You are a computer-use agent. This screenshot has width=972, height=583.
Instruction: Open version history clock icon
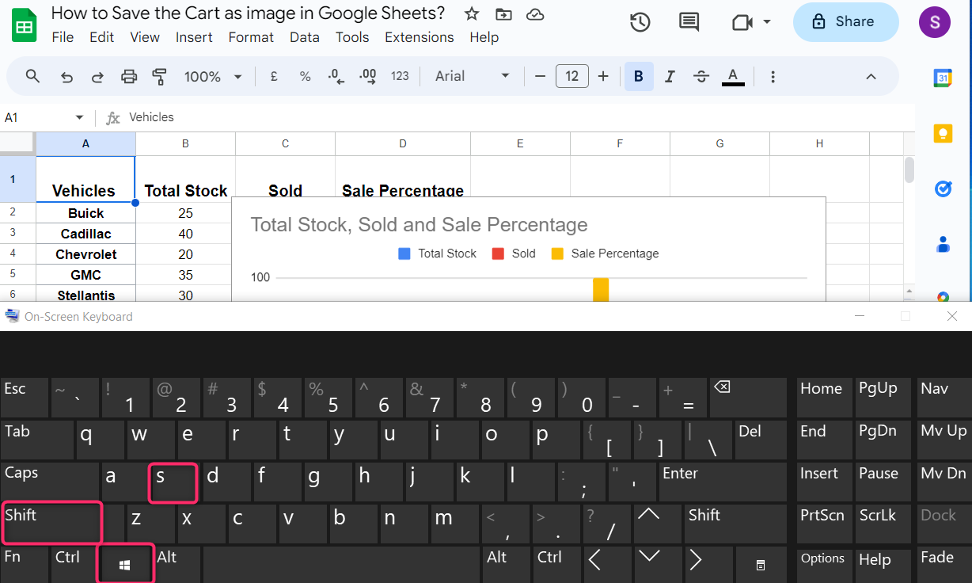640,22
